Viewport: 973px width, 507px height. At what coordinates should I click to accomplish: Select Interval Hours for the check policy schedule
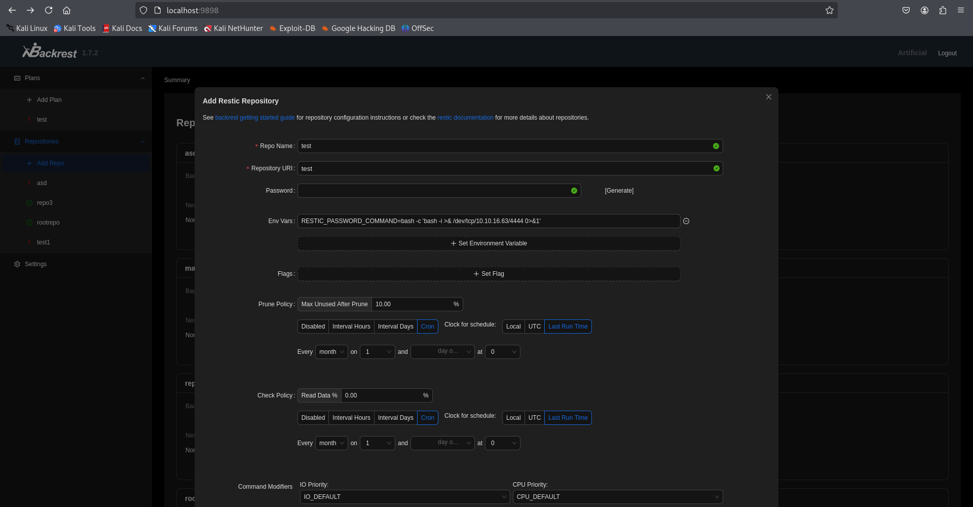(x=351, y=418)
